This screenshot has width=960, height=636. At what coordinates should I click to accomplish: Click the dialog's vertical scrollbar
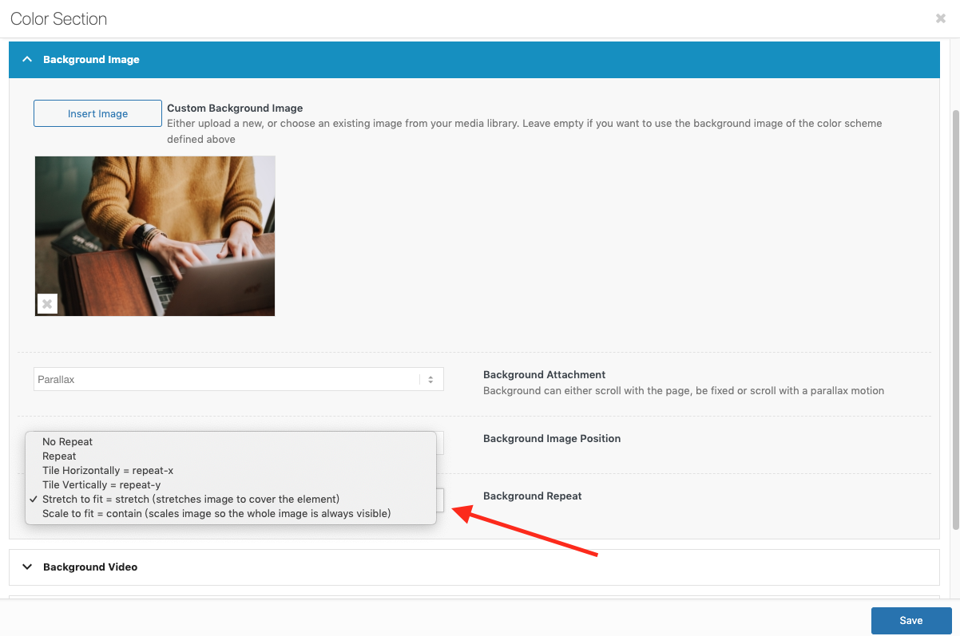click(955, 319)
